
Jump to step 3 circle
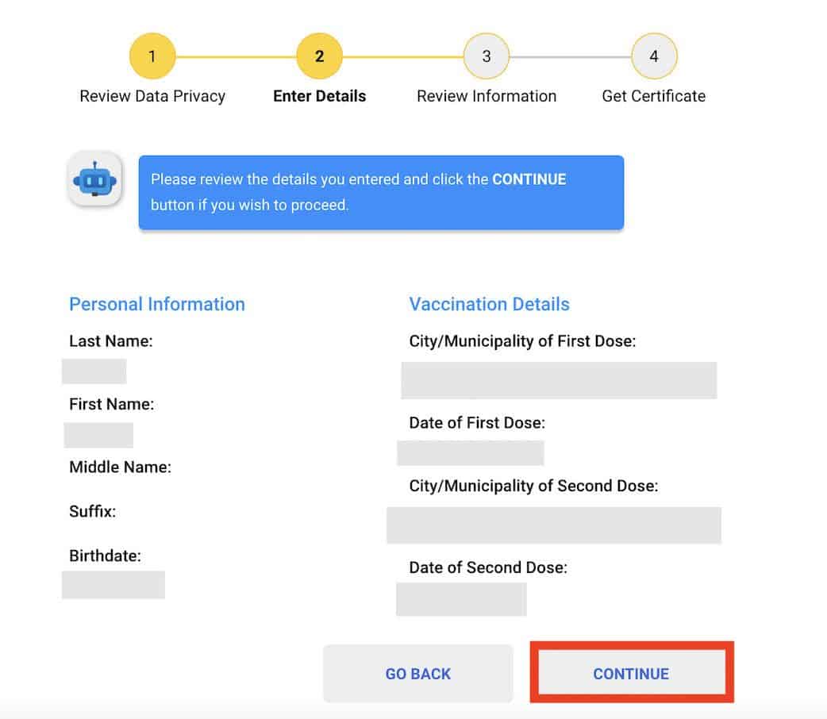click(x=487, y=56)
